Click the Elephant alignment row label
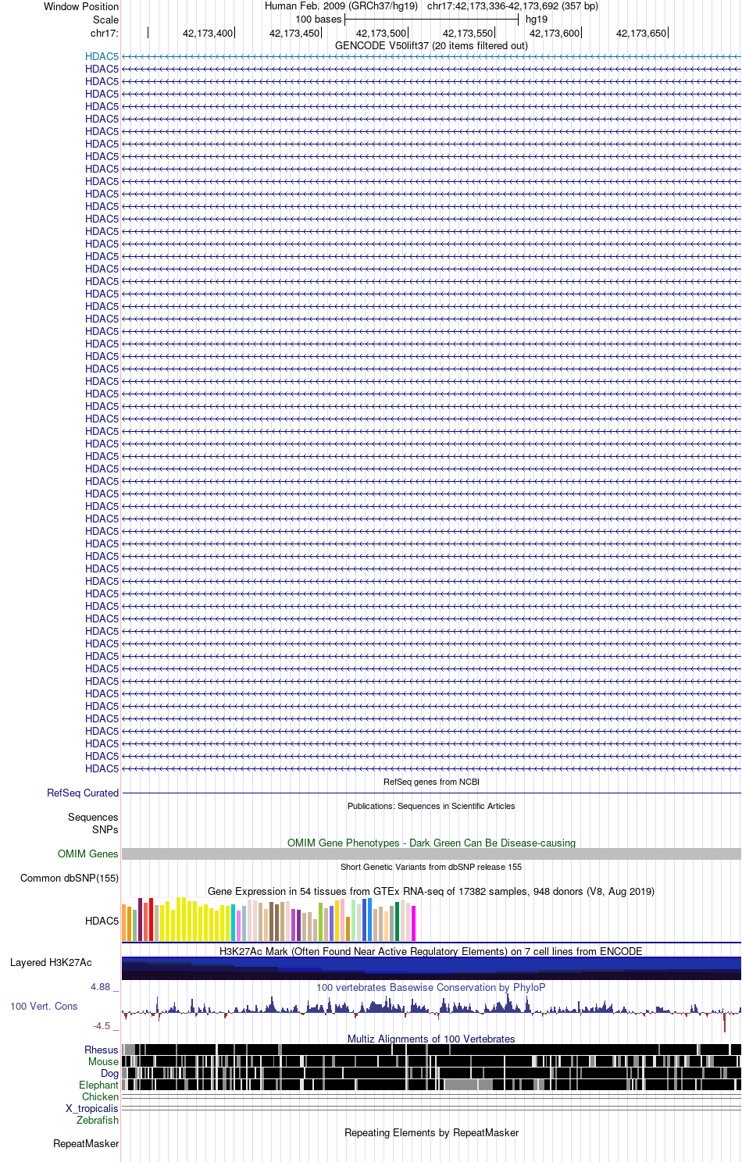 (98, 1085)
